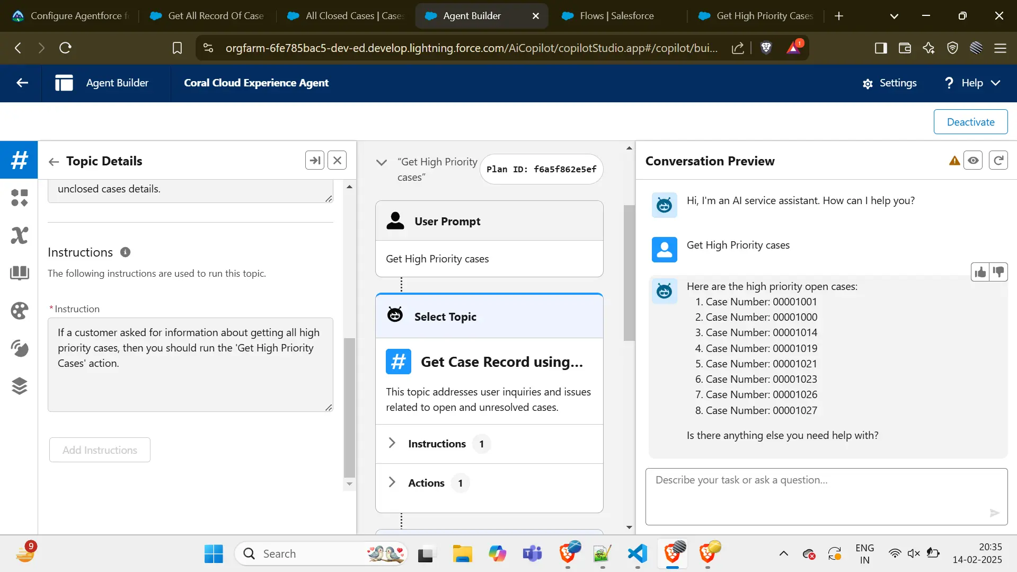Screen dimensions: 1017x572
Task: Switch to Get All Record Of Case tab
Action: click(x=208, y=16)
